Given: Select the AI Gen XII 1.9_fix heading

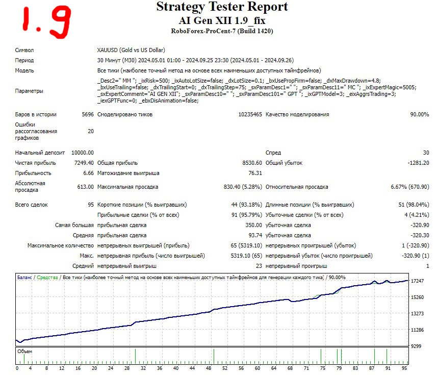Looking at the screenshot, I should point(222,20).
